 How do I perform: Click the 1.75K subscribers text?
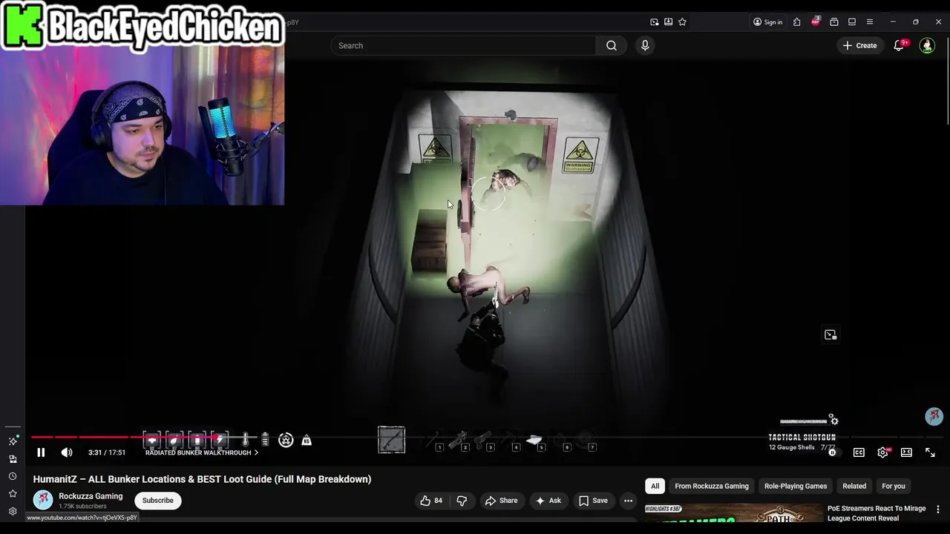pos(82,507)
